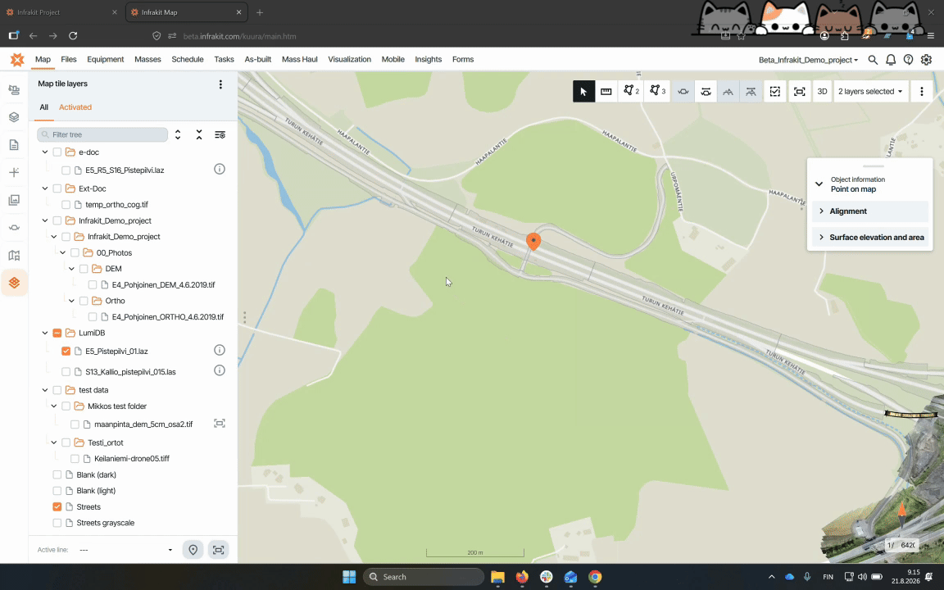The image size is (944, 590).
Task: Show info for E5_R5_S16_Pistepilvi.laz
Action: 220,169
